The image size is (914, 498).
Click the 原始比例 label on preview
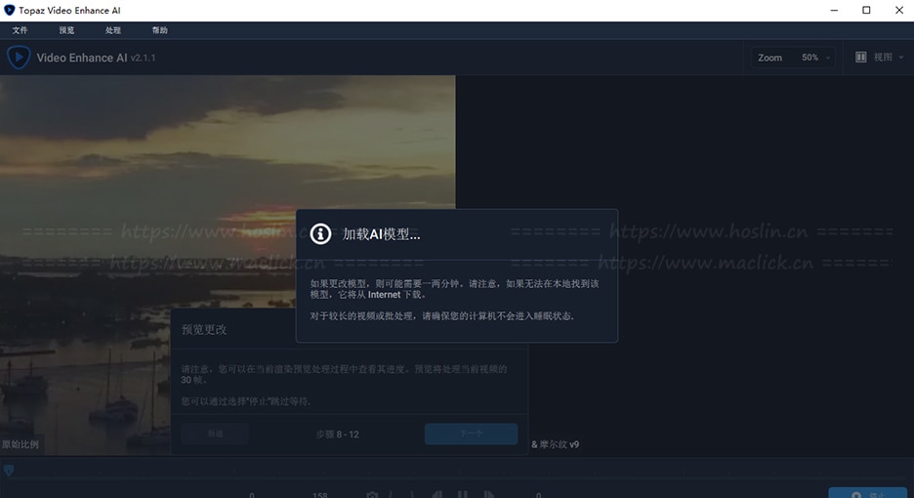point(20,444)
